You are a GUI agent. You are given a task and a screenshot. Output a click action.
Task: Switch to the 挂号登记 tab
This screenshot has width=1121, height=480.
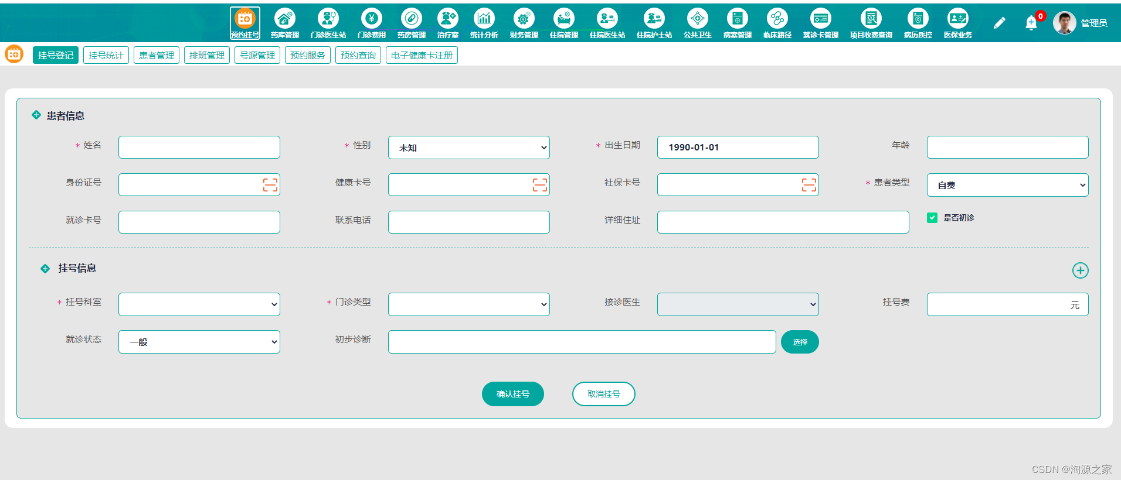tap(56, 55)
